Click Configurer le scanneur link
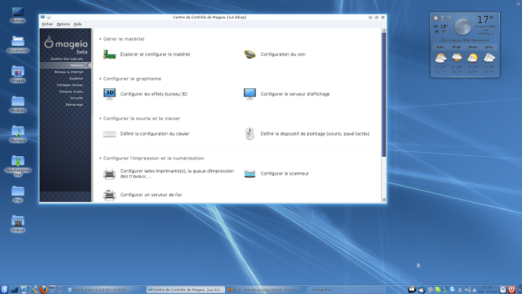The image size is (522, 294). pyautogui.click(x=284, y=174)
